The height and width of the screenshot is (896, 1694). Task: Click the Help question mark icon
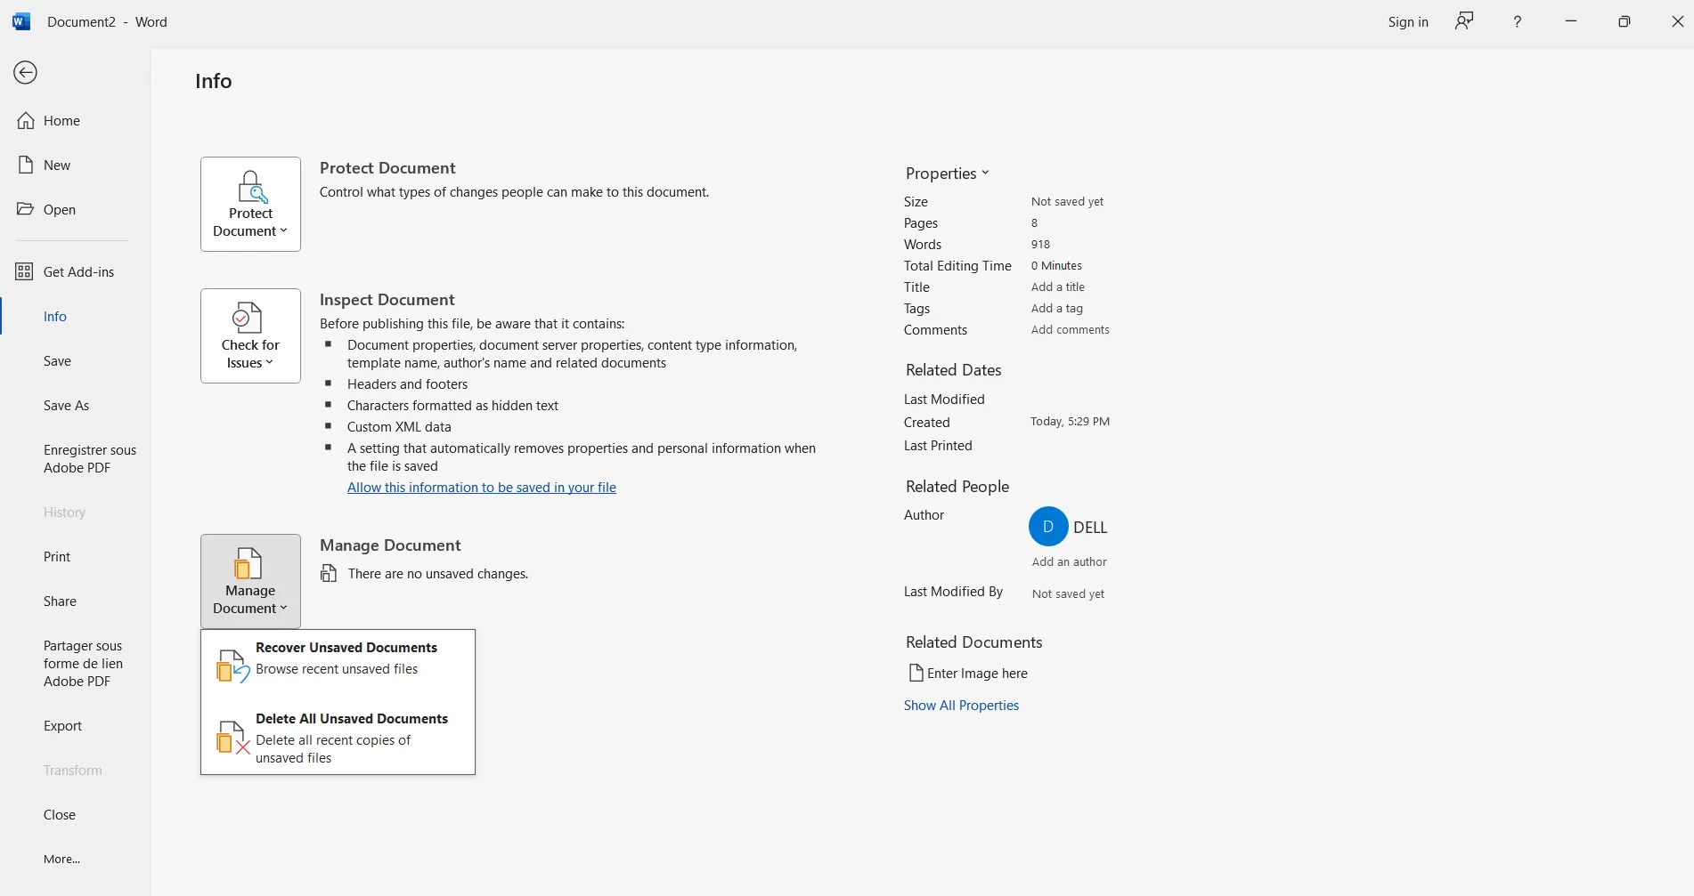pos(1517,20)
